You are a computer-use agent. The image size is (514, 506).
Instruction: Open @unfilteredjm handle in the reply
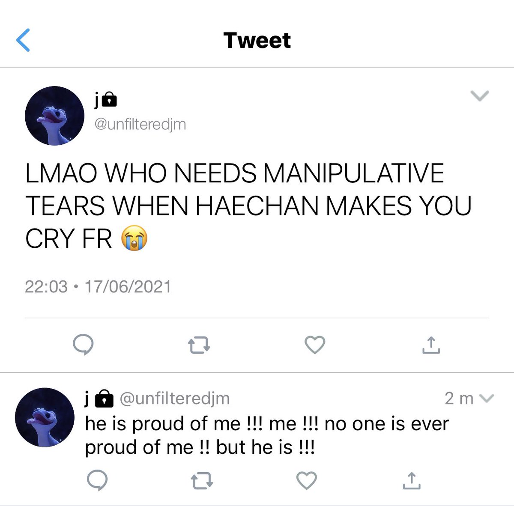pyautogui.click(x=174, y=399)
